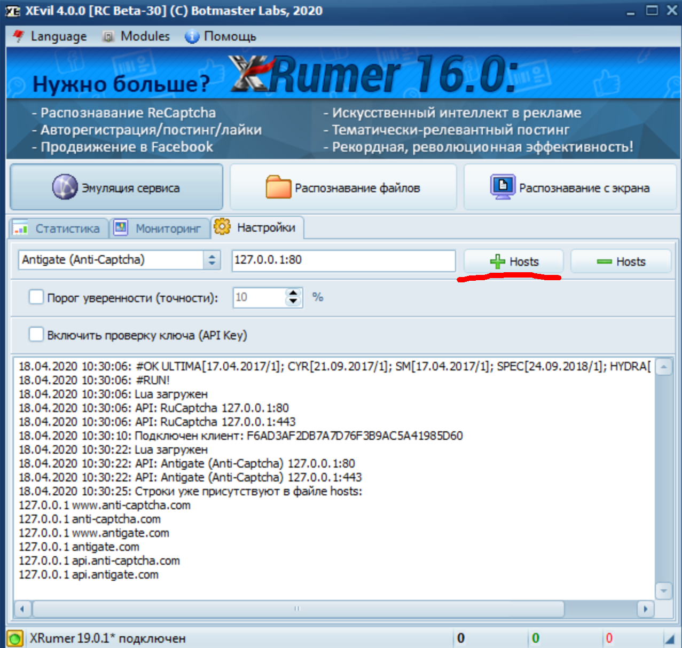Image resolution: width=682 pixels, height=648 pixels.
Task: Click the picture icon on Мониторинг tab
Action: (x=121, y=228)
